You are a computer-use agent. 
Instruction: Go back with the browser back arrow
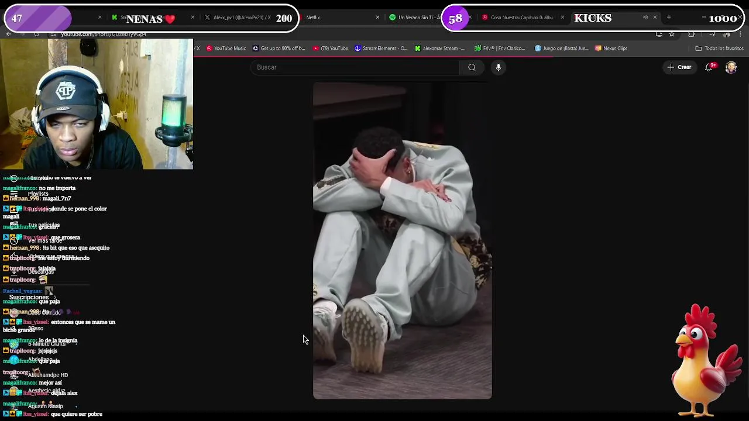coord(9,34)
